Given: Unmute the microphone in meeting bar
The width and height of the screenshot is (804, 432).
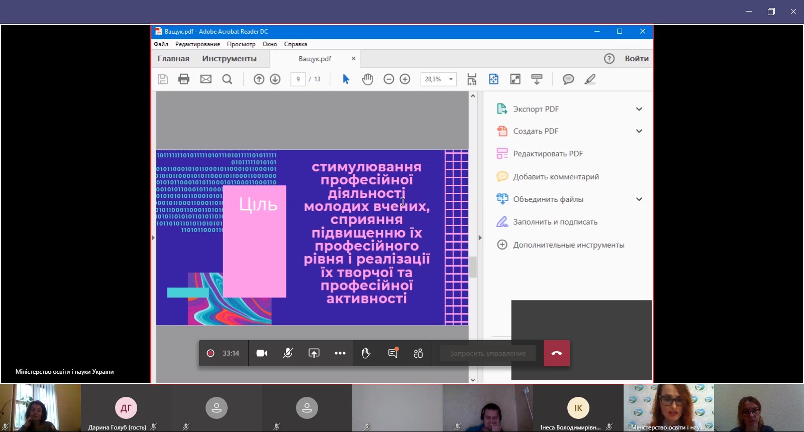Looking at the screenshot, I should (x=288, y=353).
